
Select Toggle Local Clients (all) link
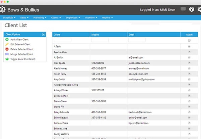[x=23, y=59]
